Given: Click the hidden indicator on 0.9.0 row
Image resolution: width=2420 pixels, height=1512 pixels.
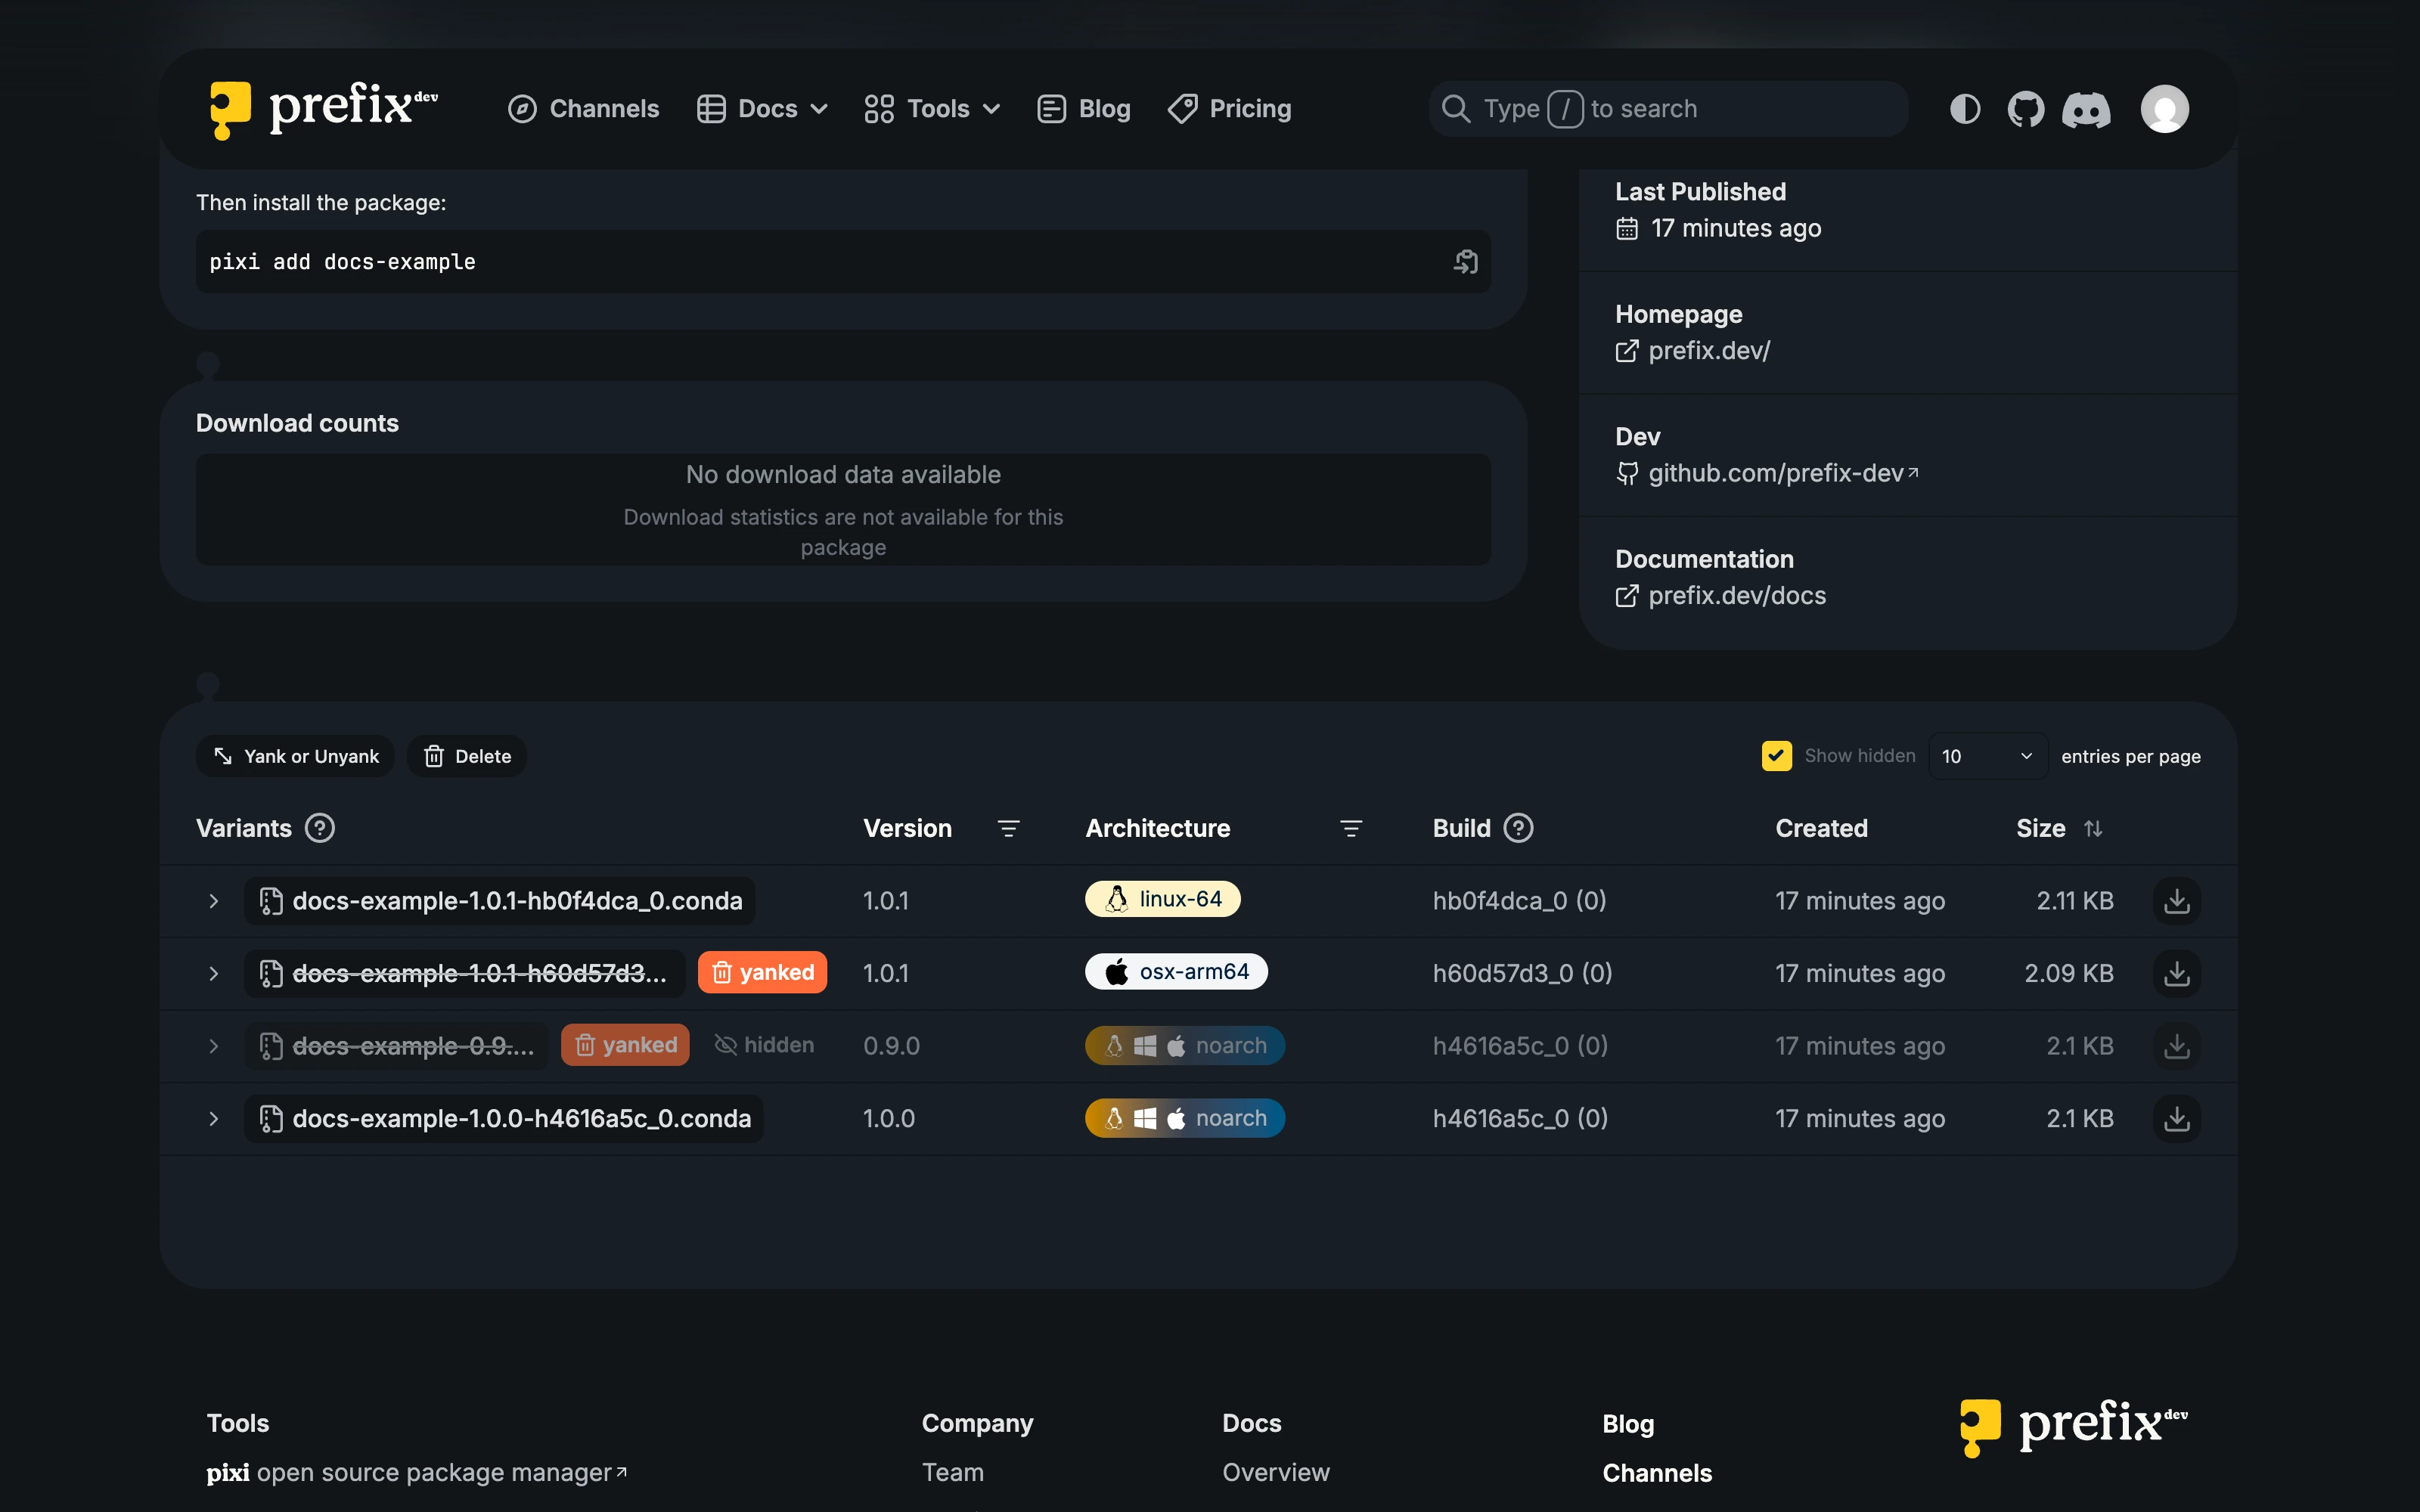Looking at the screenshot, I should point(764,1045).
